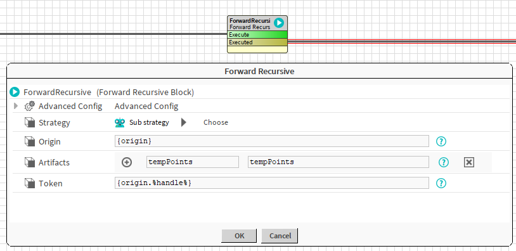This screenshot has height=251, width=516.
Task: Add a new artifact with plus icon
Action: click(127, 162)
